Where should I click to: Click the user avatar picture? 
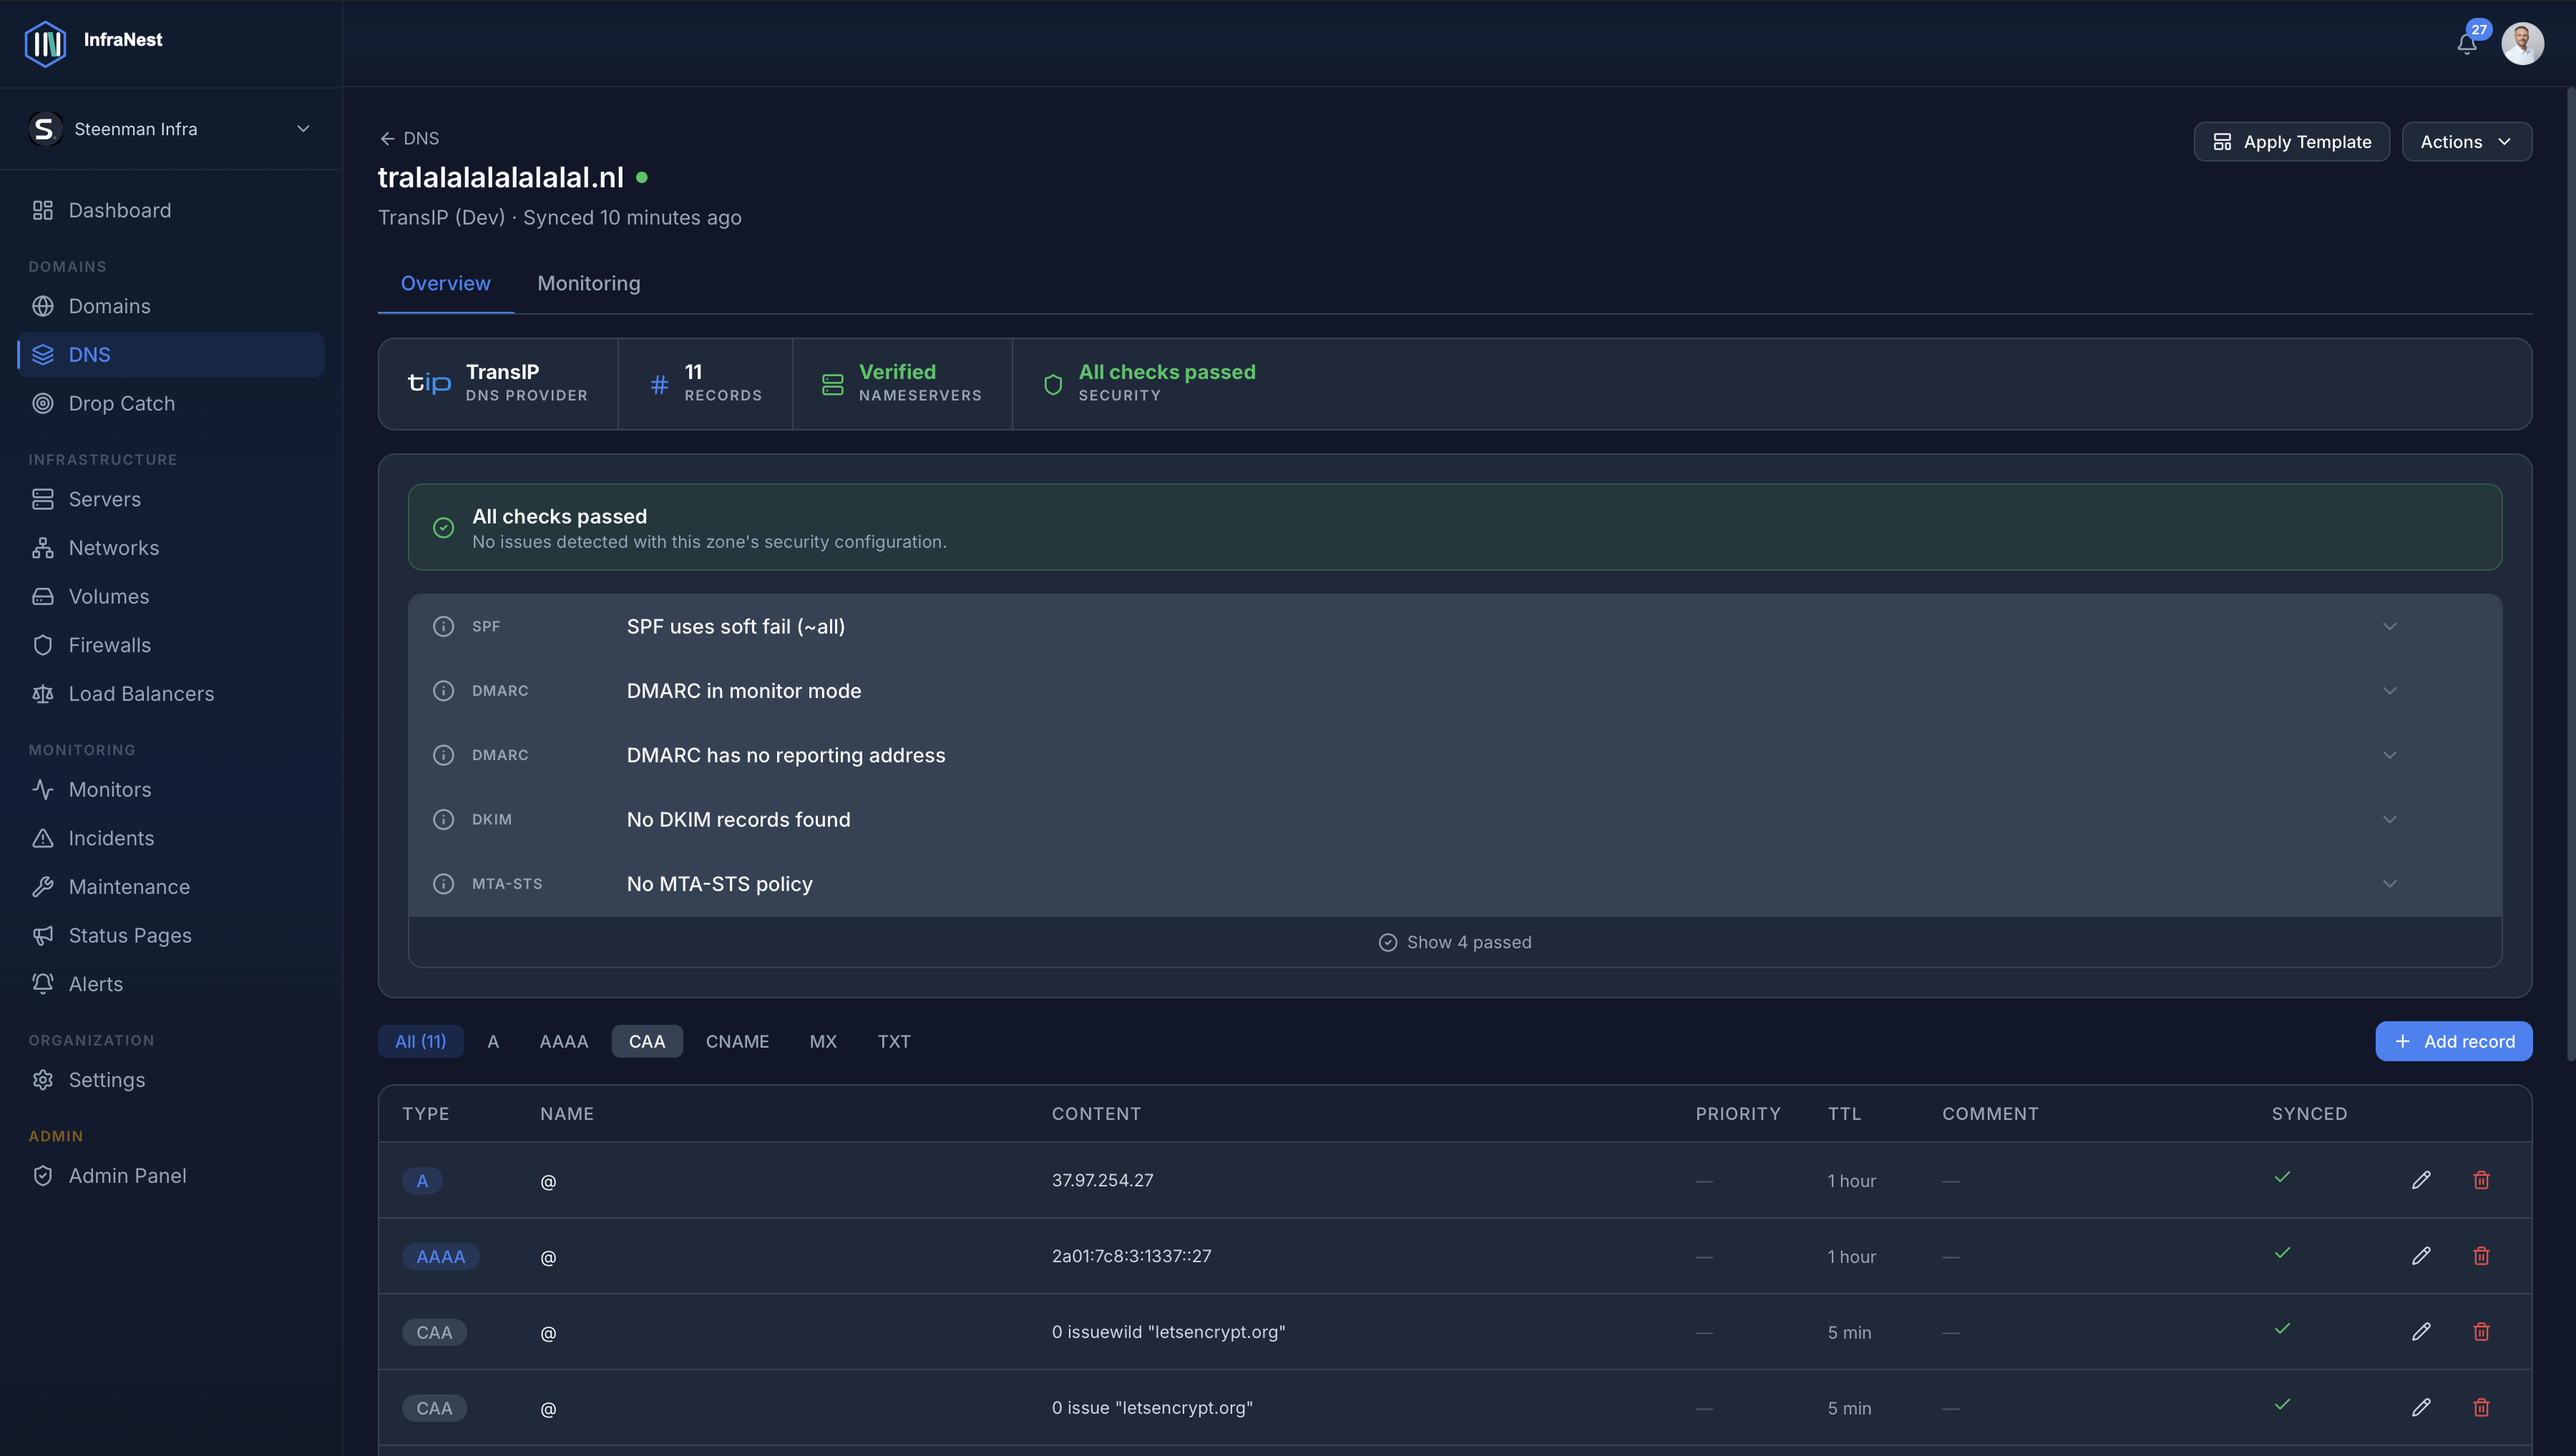click(2523, 43)
